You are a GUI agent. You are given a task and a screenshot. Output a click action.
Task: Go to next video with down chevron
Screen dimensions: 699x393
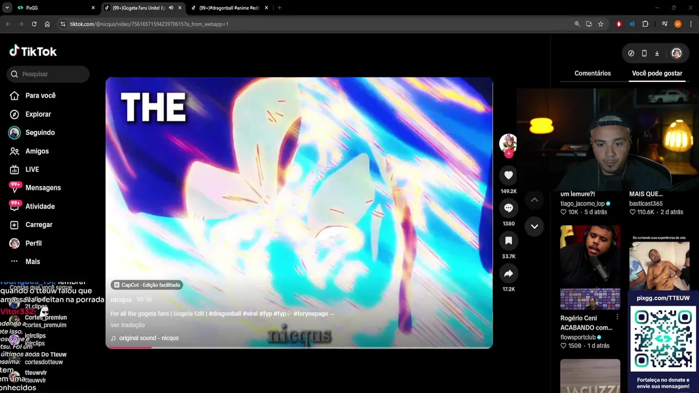tap(535, 227)
